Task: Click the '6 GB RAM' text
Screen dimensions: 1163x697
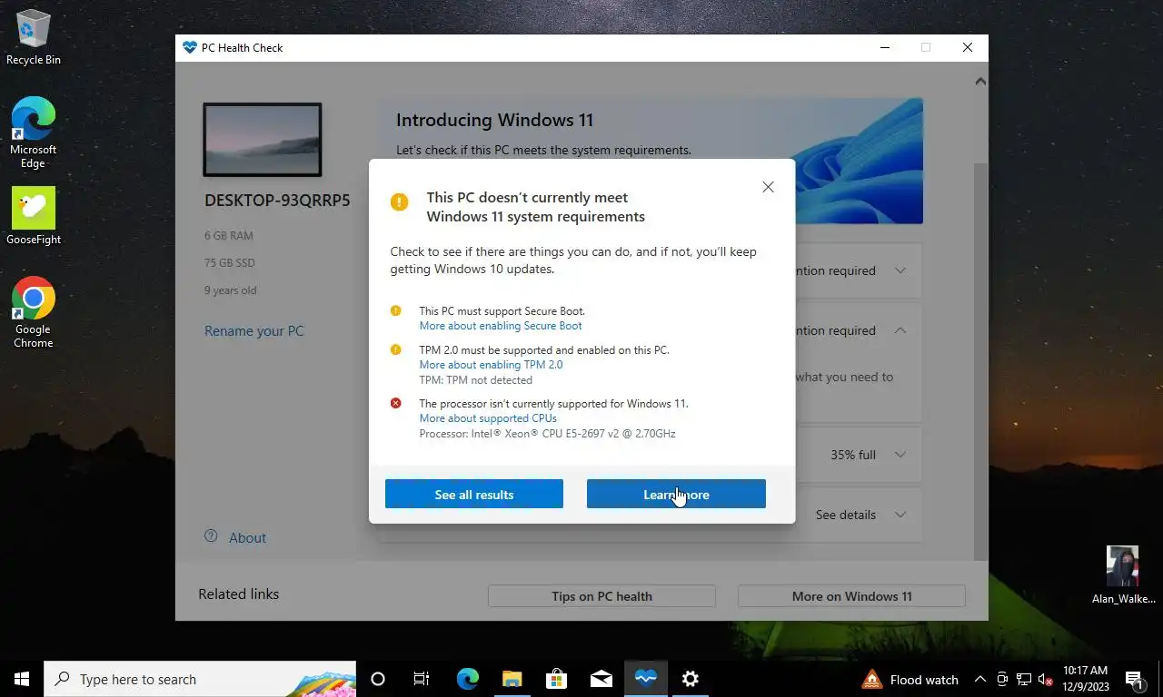Action: 229,236
